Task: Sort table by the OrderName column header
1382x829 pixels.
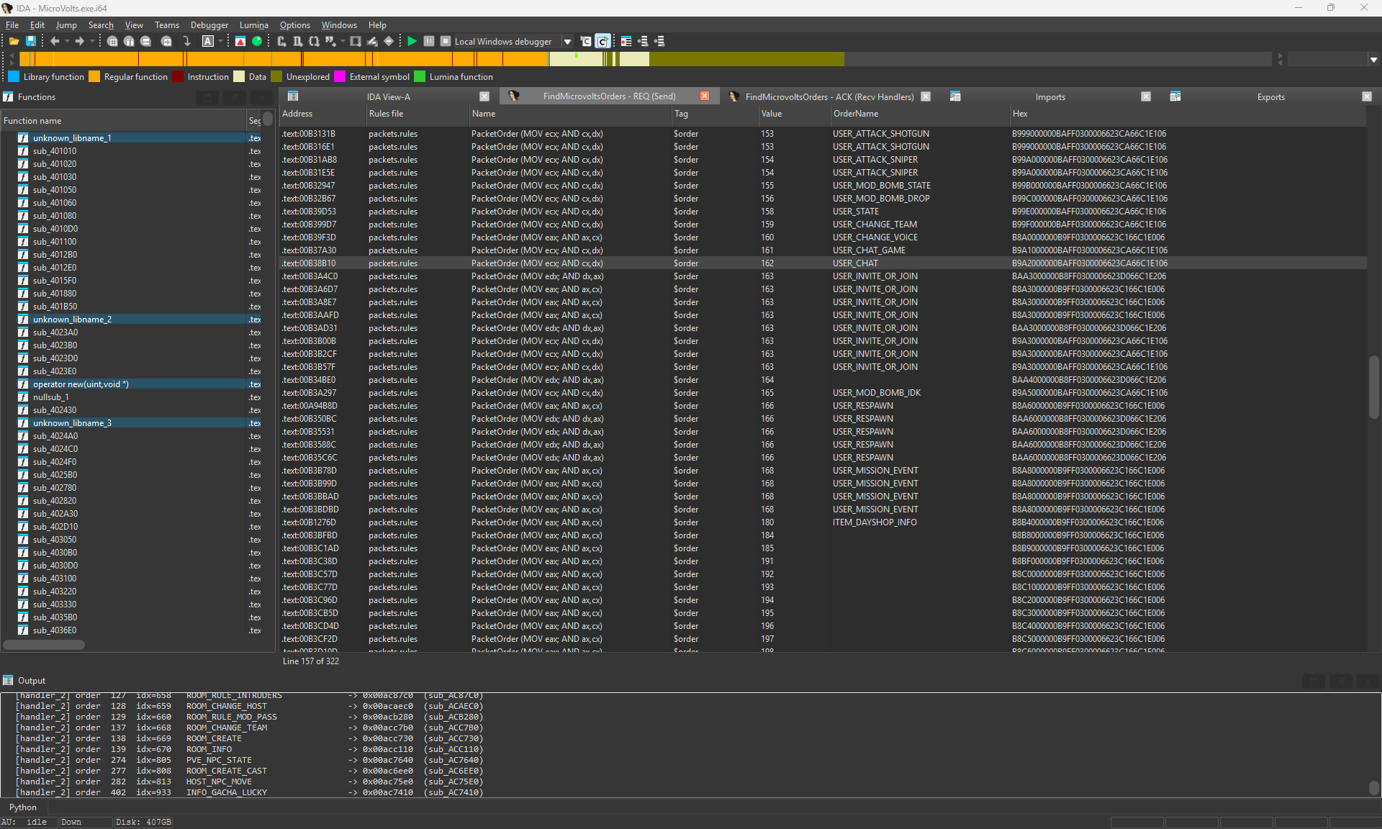Action: point(856,114)
